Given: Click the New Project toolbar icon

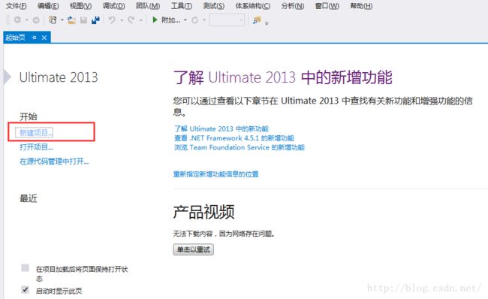Looking at the screenshot, I should pos(53,20).
